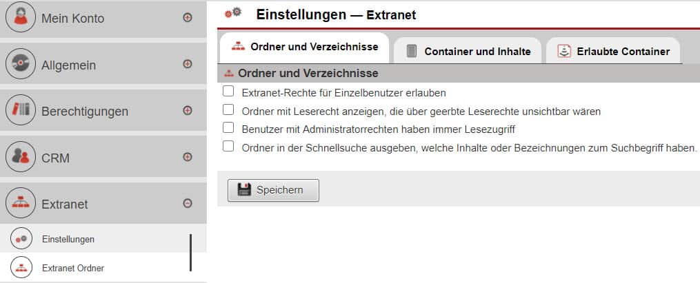Image resolution: width=700 pixels, height=283 pixels.
Task: Click the Allgemein disc icon
Action: pyautogui.click(x=21, y=64)
